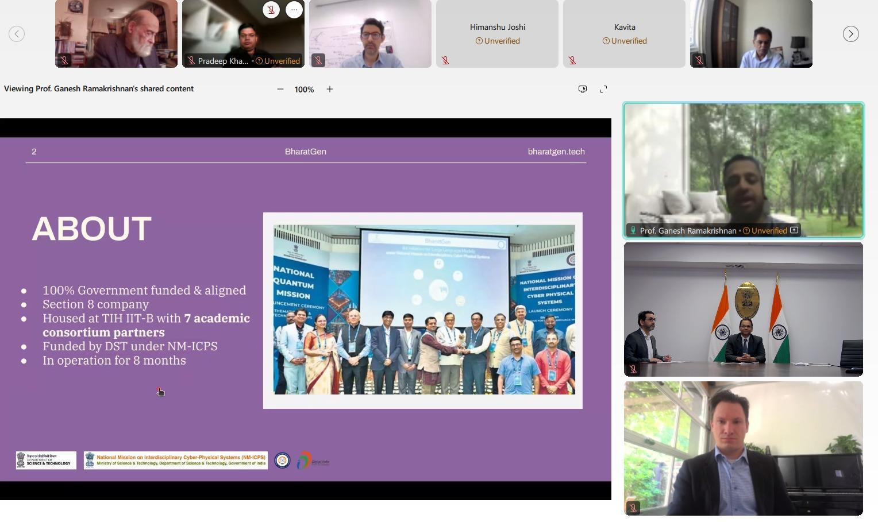Viewport: 878px width, 522px height.
Task: Click muted mic icon on piano room participant tile
Action: (633, 508)
